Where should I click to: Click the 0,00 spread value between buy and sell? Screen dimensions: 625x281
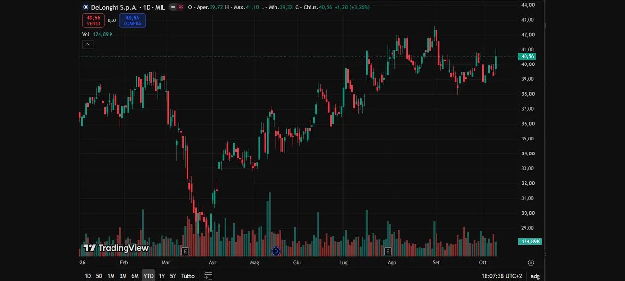112,20
